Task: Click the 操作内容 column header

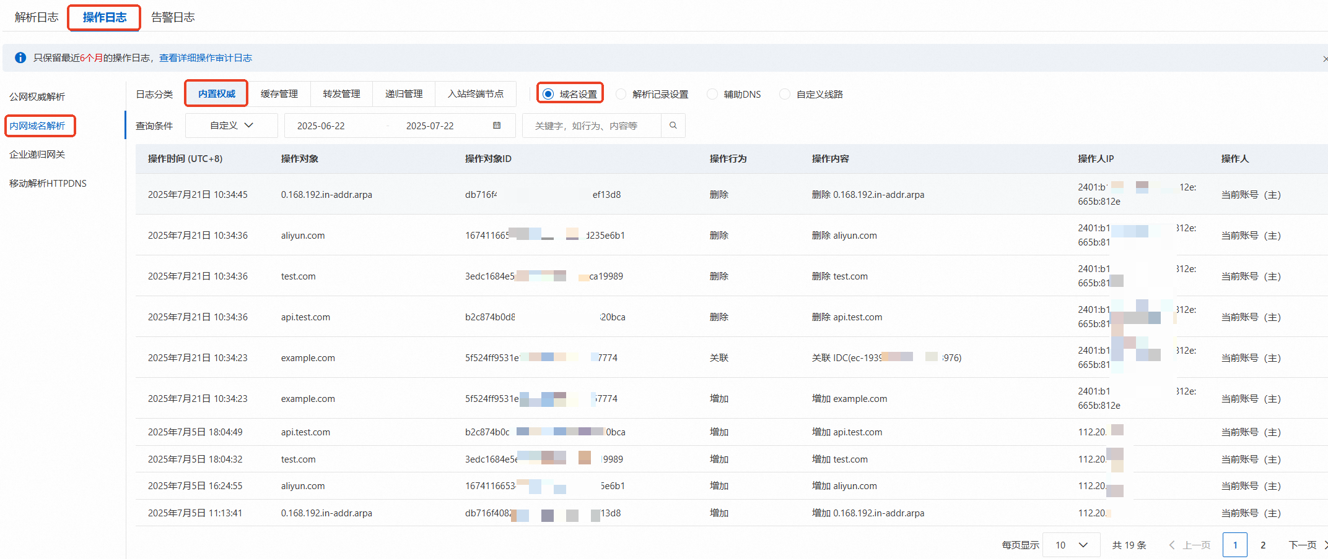Action: tap(830, 159)
